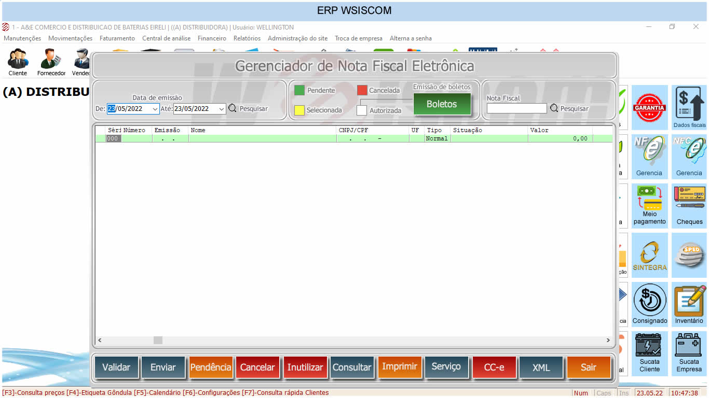Viewport: 709px width, 398px height.
Task: Expand the 'De' start date dropdown
Action: tap(155, 109)
